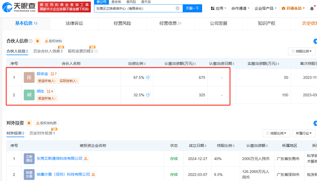
Task: Click 段宗金's 受益所有人 tag
Action: coord(47,81)
